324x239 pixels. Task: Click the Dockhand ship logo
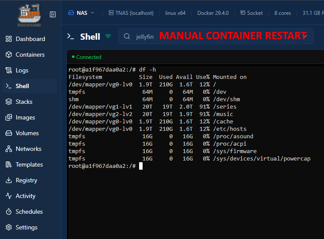click(x=30, y=16)
